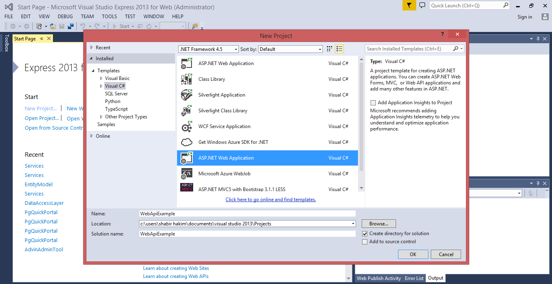Switch to the Error List tab
Screen dimensions: 552x284
click(414, 278)
